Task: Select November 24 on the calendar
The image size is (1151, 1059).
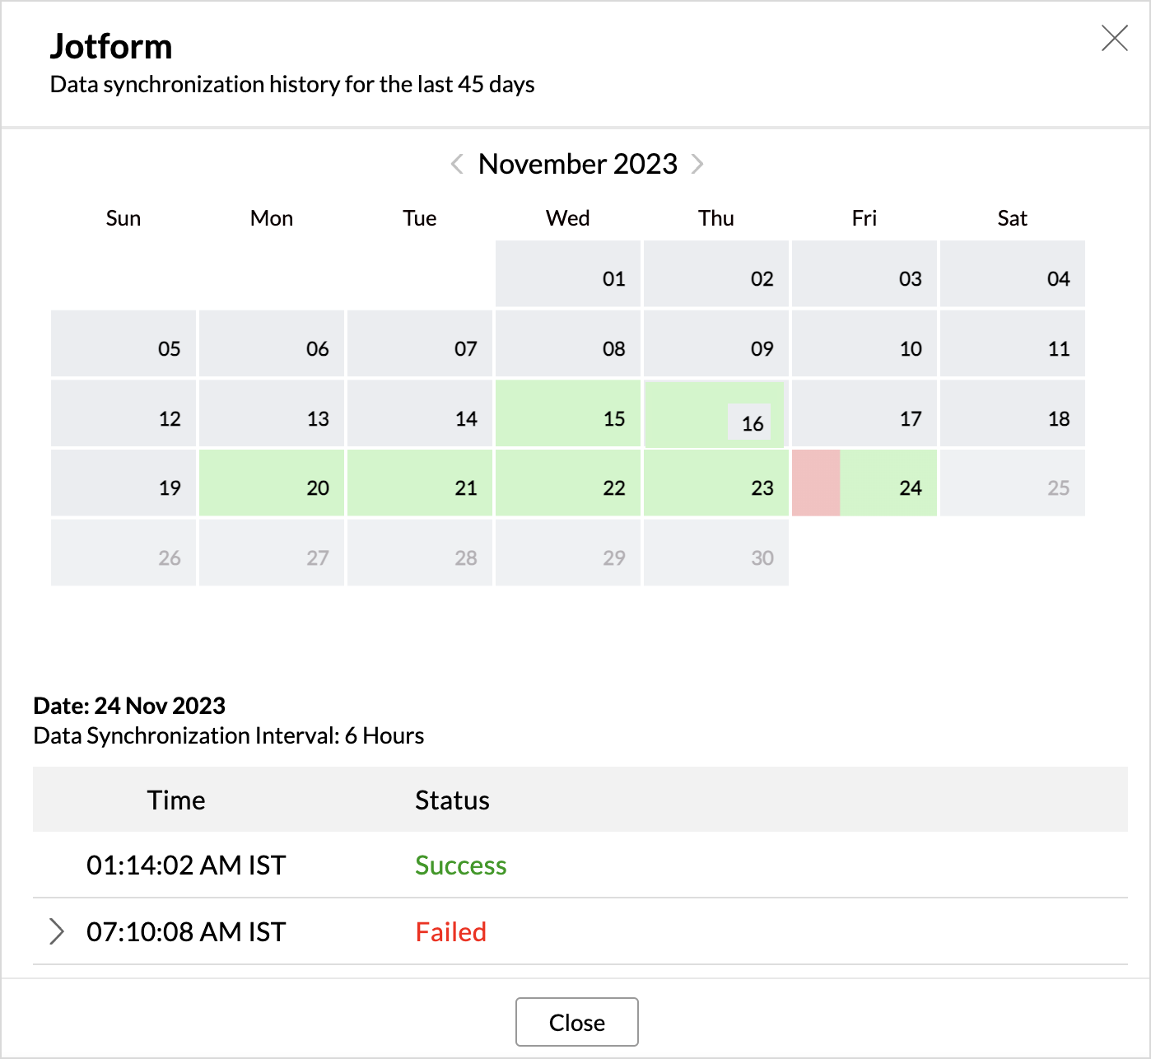Action: (889, 483)
